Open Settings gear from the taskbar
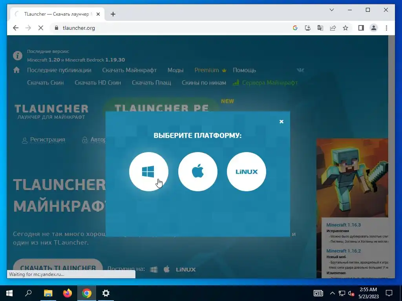Screen dimensions: 402x301 coord(106,293)
